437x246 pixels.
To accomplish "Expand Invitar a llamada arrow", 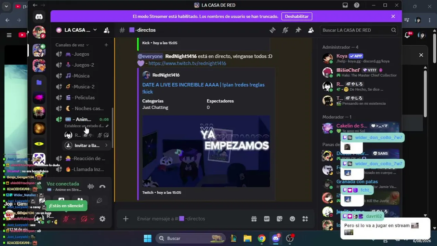I will (x=106, y=146).
